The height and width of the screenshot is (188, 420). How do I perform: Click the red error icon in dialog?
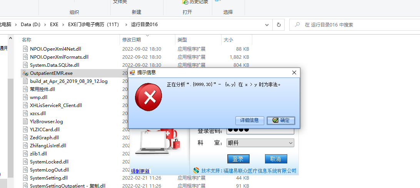click(148, 97)
